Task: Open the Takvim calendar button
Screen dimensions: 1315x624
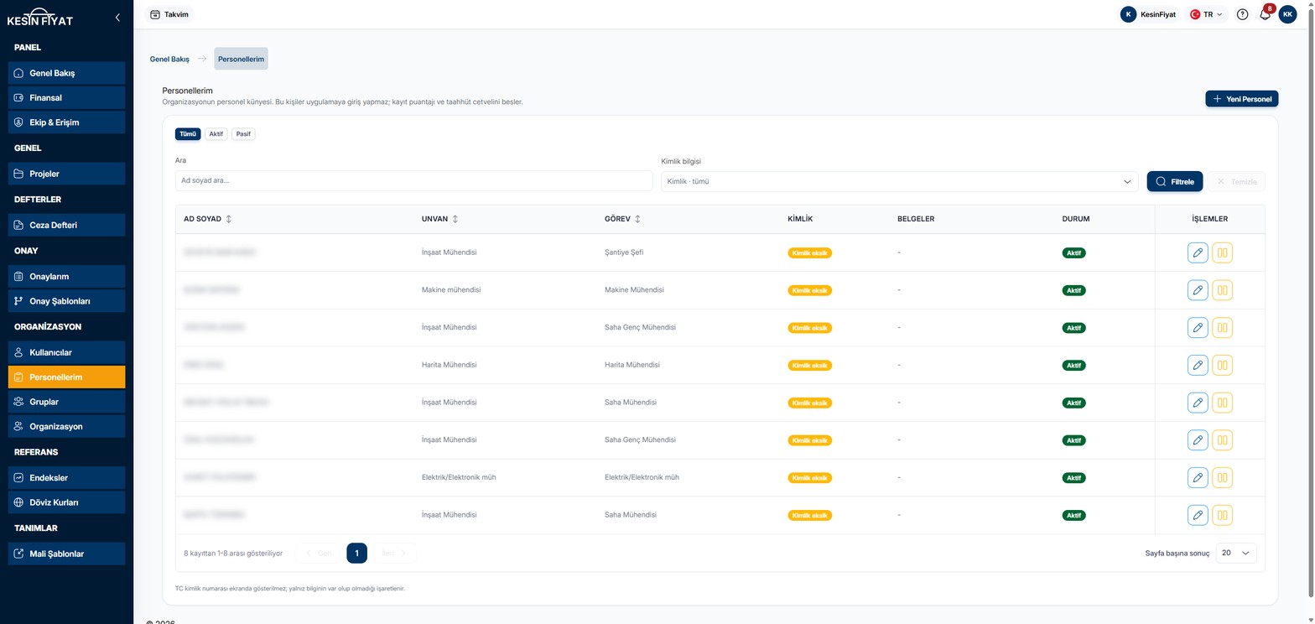Action: (169, 14)
